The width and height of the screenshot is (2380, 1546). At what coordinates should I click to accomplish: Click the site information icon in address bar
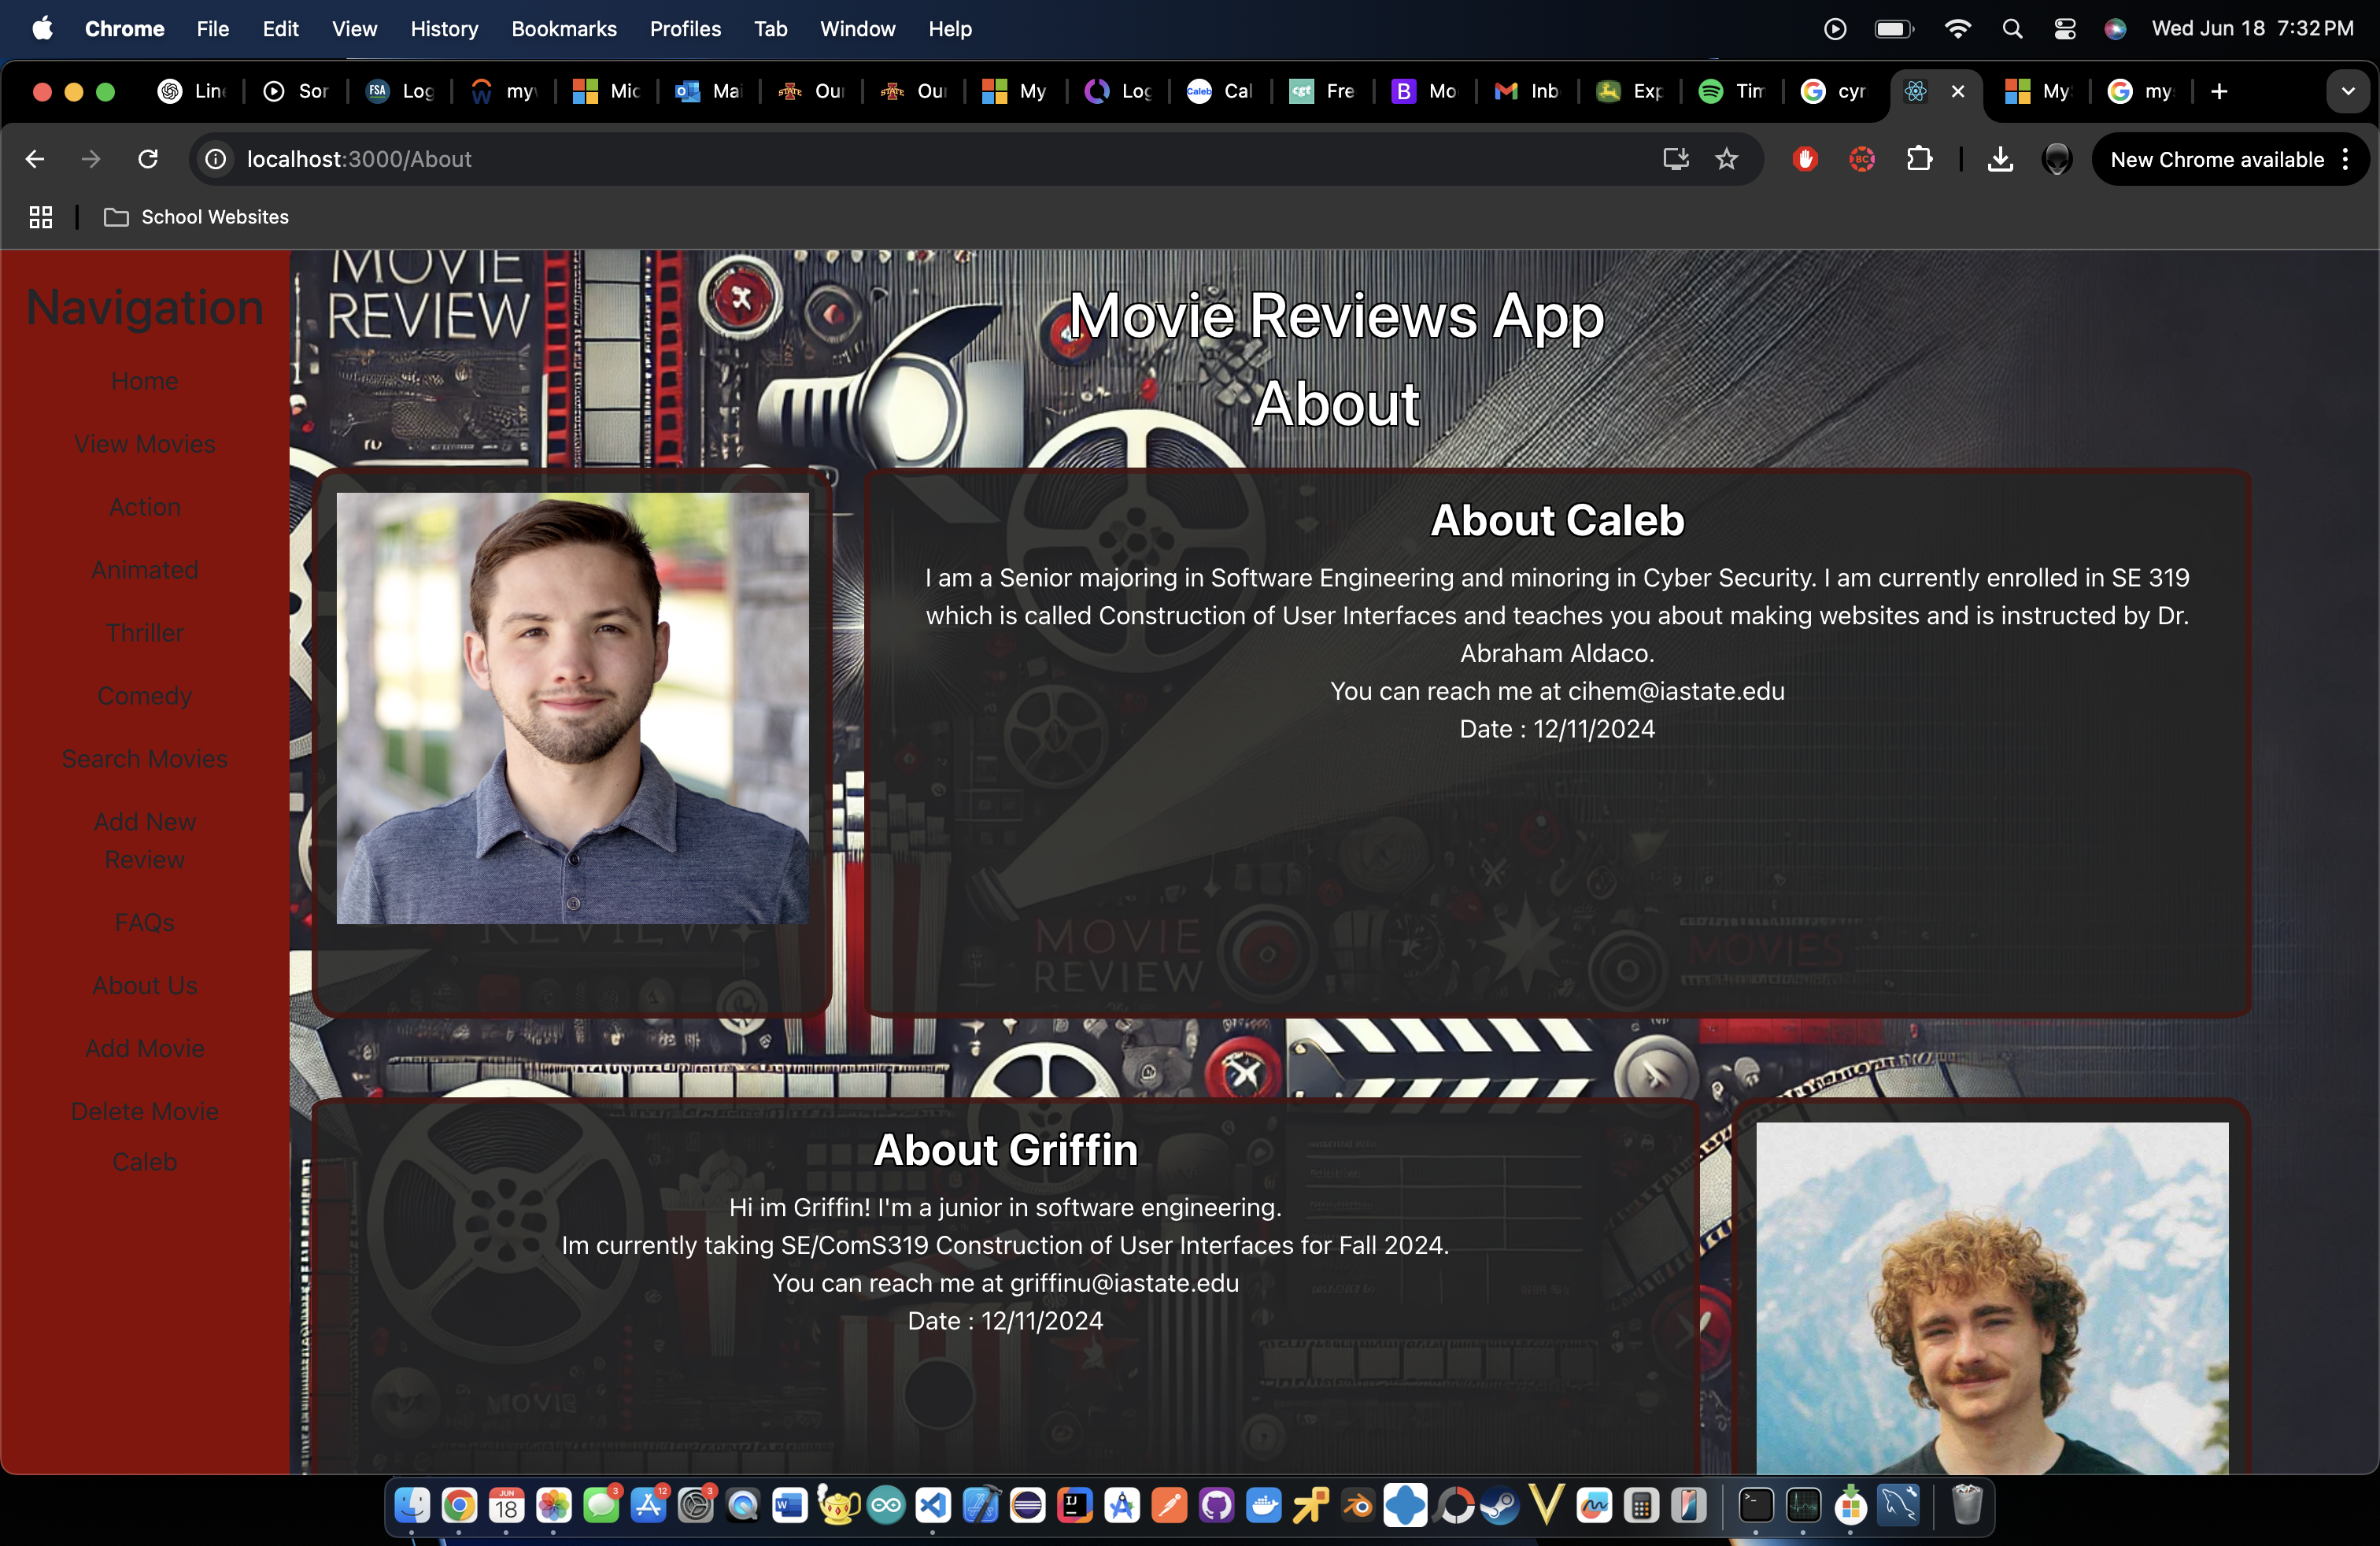pyautogui.click(x=215, y=159)
